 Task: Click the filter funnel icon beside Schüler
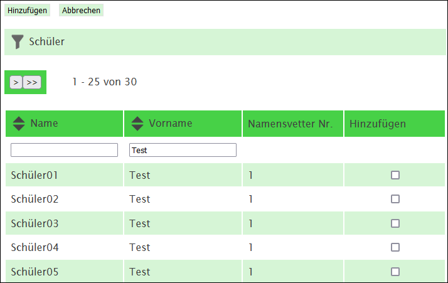(18, 42)
